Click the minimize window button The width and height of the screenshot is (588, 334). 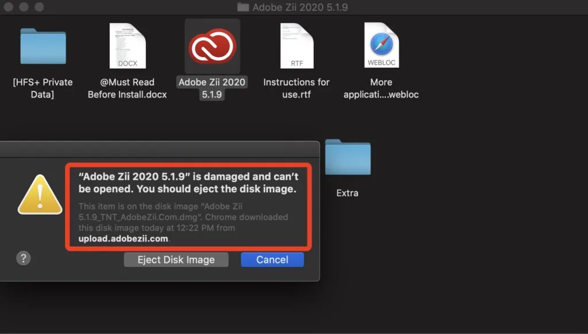click(24, 7)
